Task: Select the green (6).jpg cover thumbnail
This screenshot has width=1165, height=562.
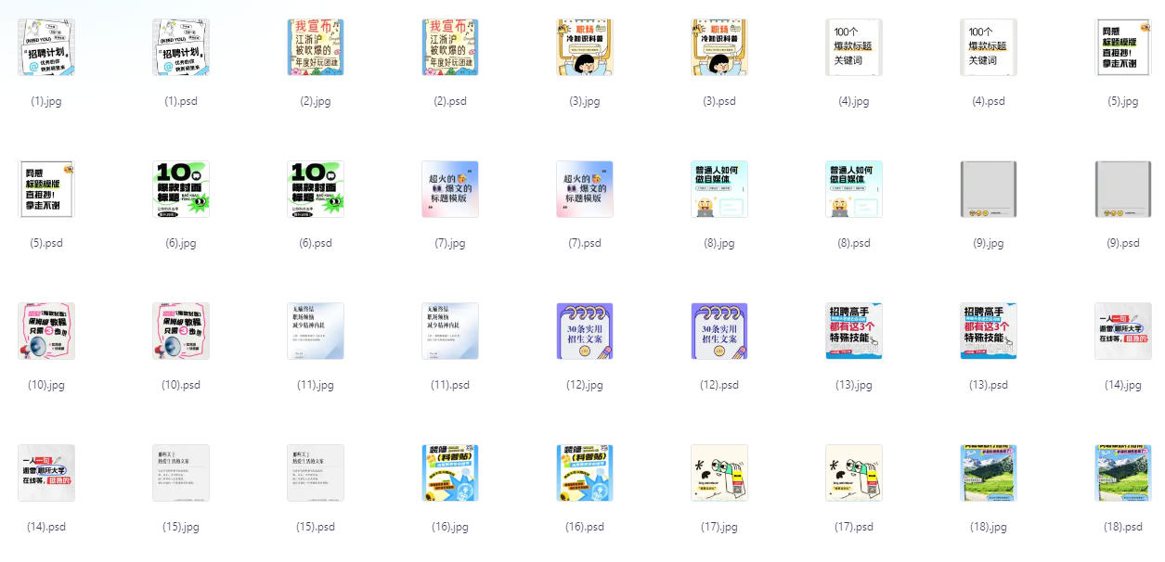Action: tap(181, 189)
